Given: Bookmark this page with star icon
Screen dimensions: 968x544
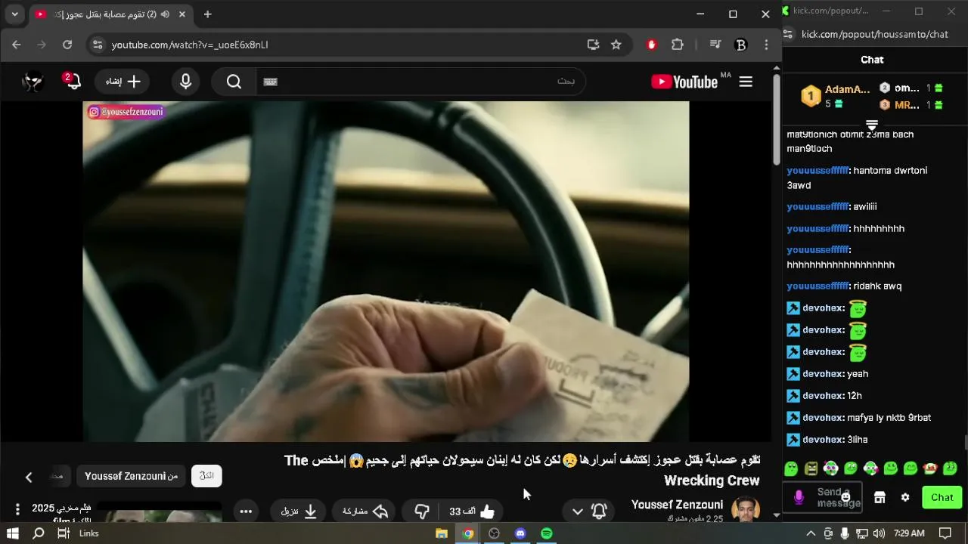Looking at the screenshot, I should click(x=616, y=45).
